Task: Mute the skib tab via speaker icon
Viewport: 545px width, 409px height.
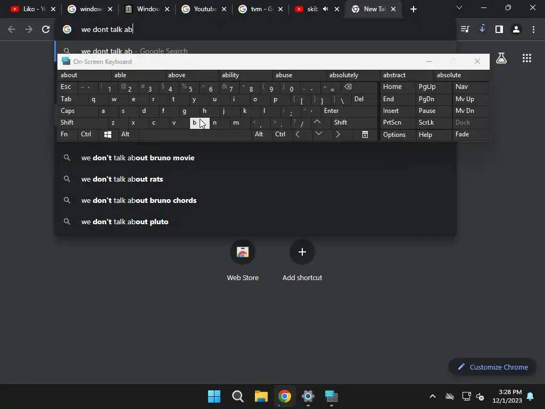Action: (325, 9)
